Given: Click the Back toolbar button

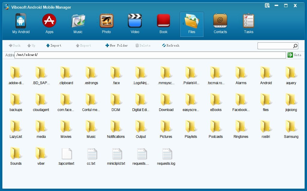Looking at the screenshot, I should [14, 45].
